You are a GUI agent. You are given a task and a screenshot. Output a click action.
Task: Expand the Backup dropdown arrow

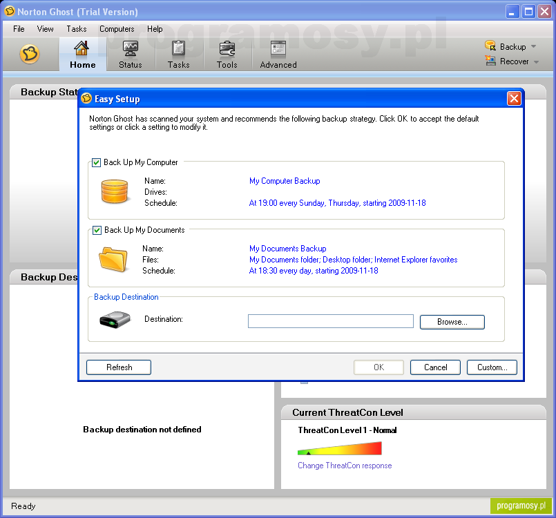tap(533, 46)
